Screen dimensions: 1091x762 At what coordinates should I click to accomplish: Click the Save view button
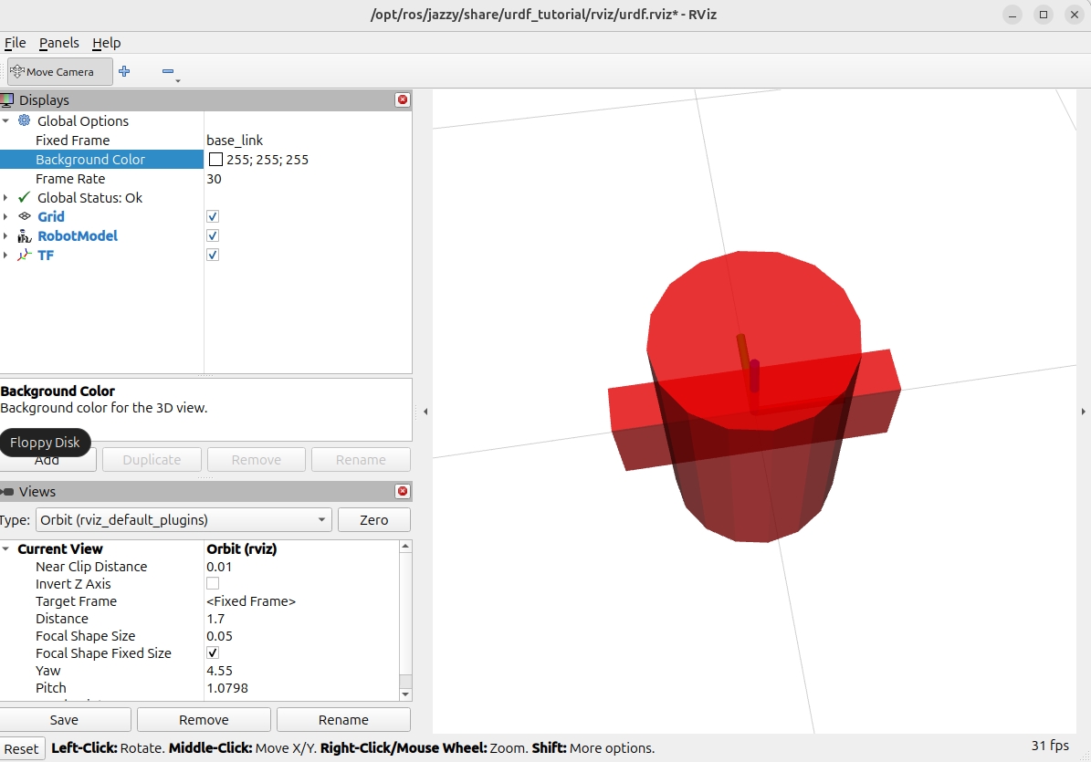[64, 719]
